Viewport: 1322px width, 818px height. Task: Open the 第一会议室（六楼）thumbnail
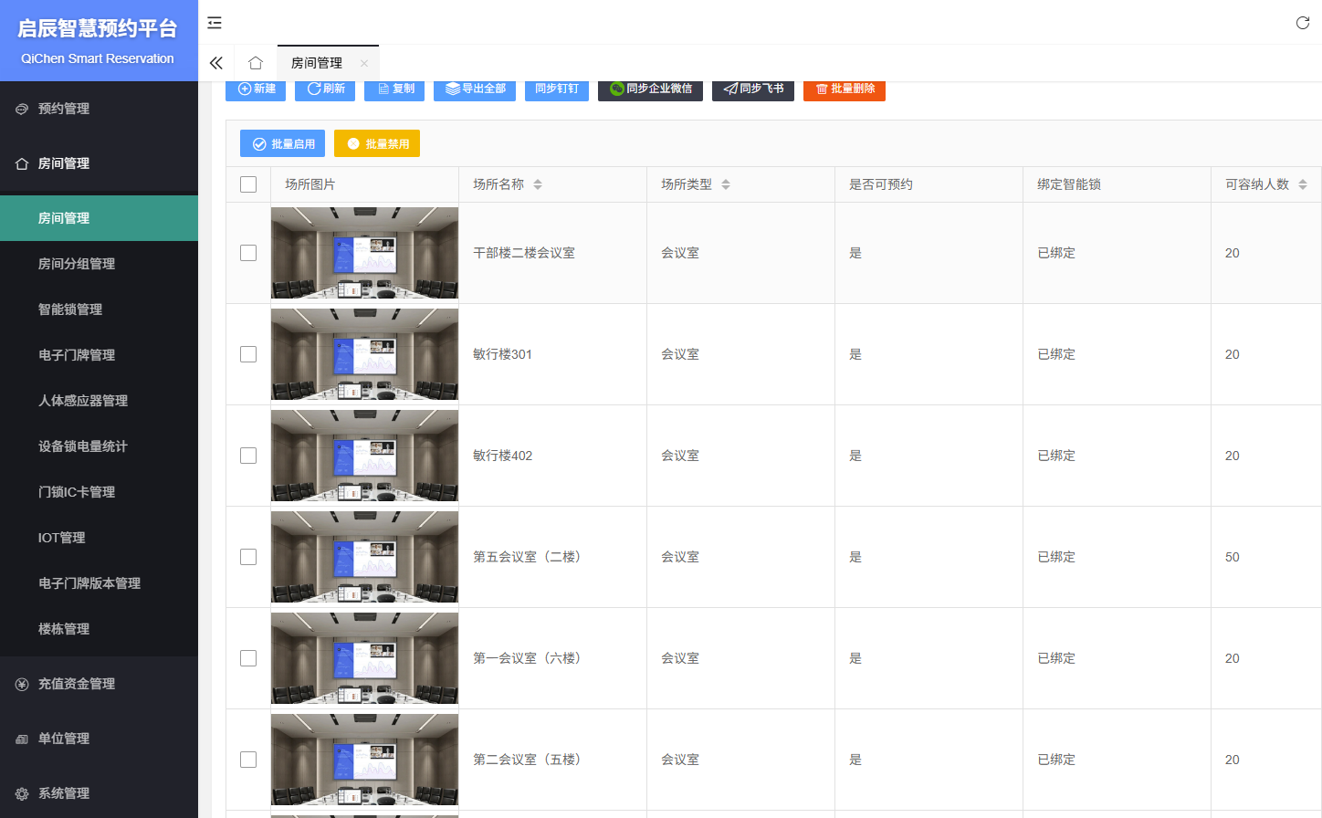364,658
